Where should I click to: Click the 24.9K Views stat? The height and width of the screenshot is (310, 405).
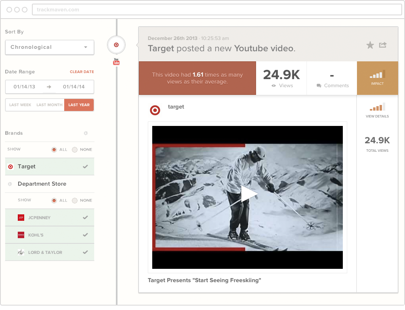point(281,78)
